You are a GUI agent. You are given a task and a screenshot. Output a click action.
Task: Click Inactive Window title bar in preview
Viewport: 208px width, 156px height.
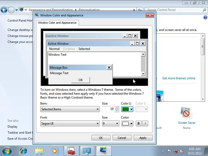(84, 36)
